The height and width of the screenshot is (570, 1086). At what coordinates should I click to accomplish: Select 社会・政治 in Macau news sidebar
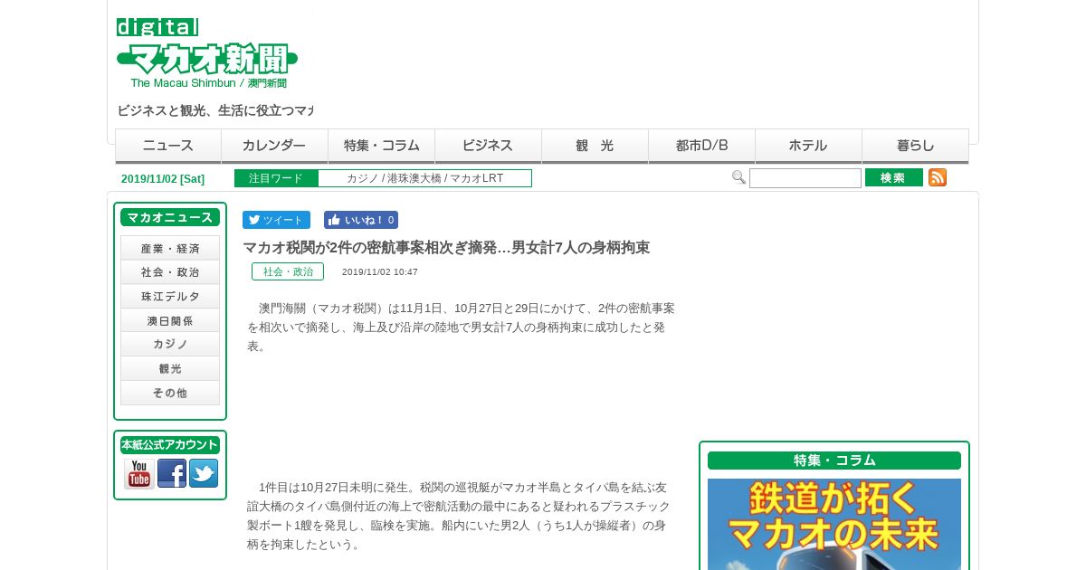coord(170,272)
